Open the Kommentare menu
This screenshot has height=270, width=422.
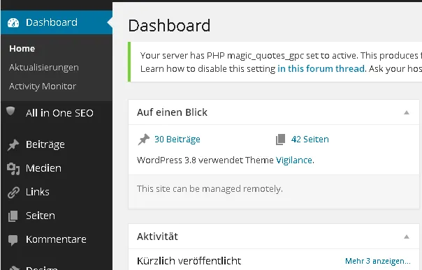[x=56, y=239]
